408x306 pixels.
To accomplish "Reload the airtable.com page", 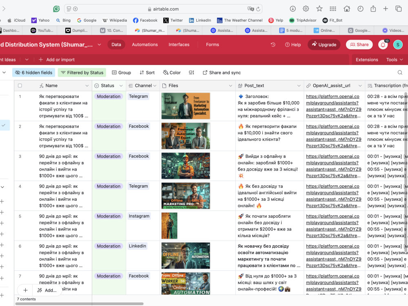I will pyautogui.click(x=258, y=9).
